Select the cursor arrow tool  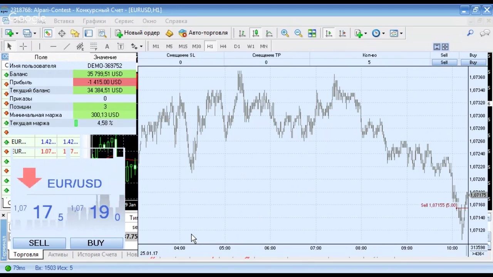point(10,46)
